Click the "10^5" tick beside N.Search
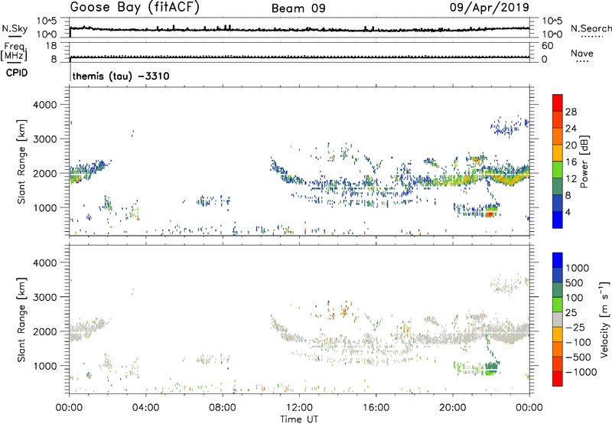 (x=552, y=21)
